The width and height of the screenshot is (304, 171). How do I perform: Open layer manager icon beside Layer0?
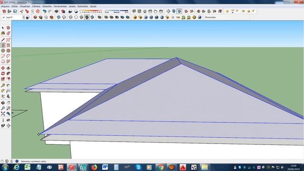28,17
